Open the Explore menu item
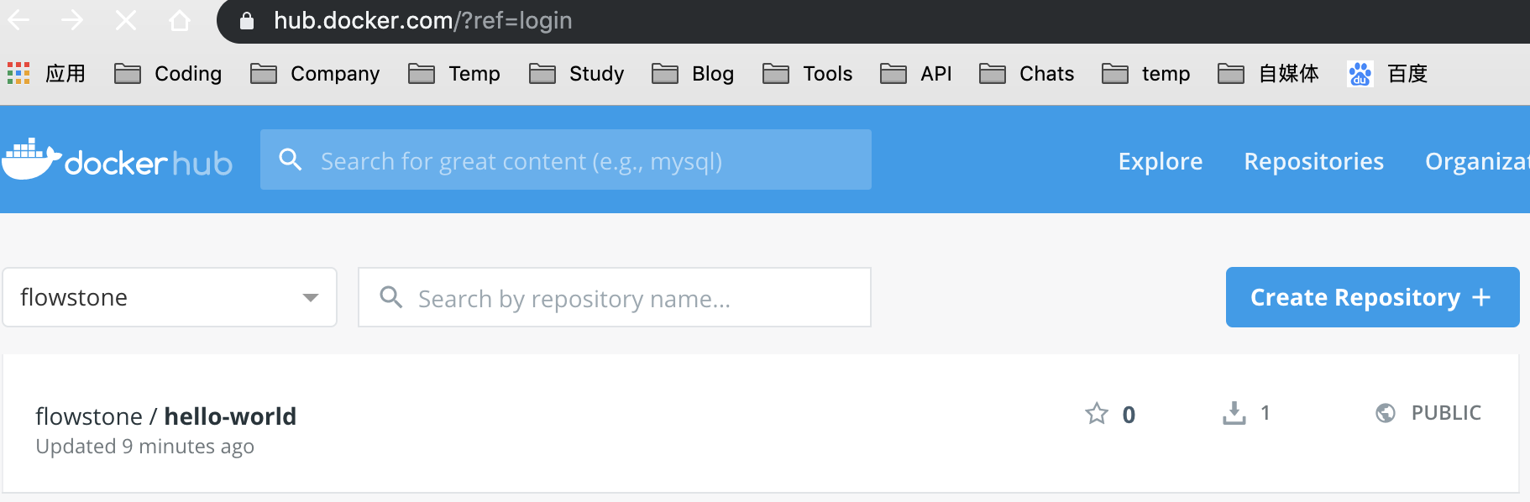Image resolution: width=1530 pixels, height=502 pixels. pyautogui.click(x=1161, y=161)
